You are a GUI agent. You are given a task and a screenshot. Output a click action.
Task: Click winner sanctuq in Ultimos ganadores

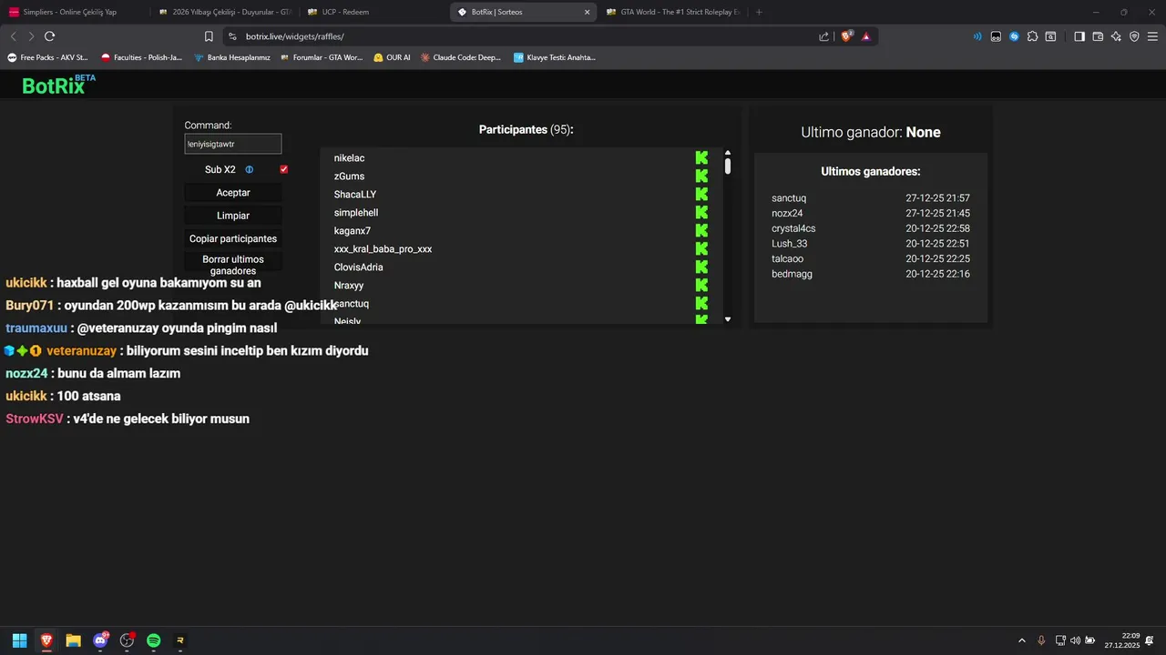[789, 198]
